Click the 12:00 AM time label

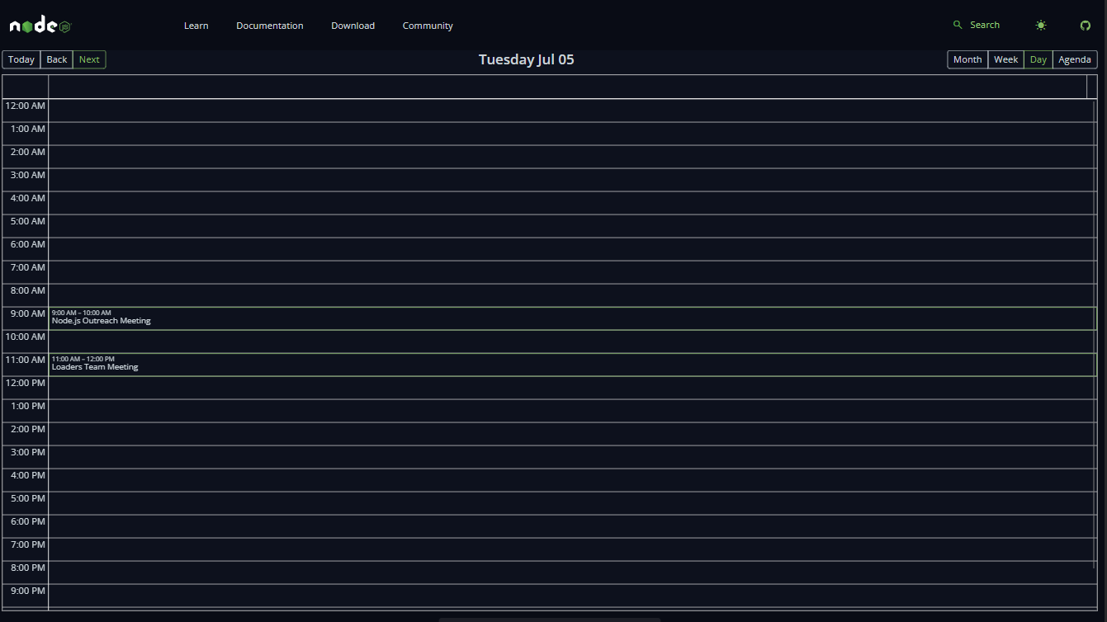point(26,106)
